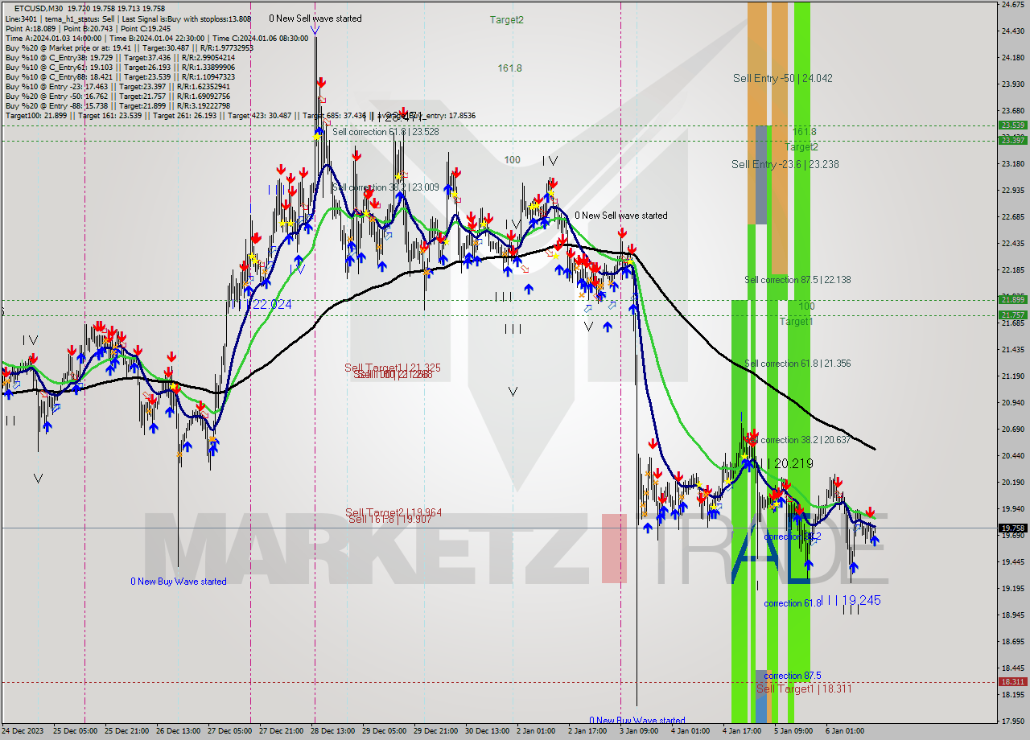Image resolution: width=1030 pixels, height=740 pixels.
Task: Click the 'Sell Target1 | 21.325' label
Action: pos(392,368)
